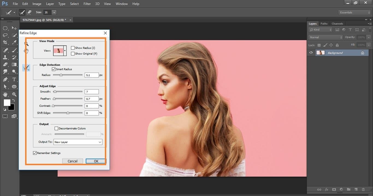The width and height of the screenshot is (373, 196).
Task: Enable Decontaminate Colors in Output section
Action: (x=56, y=128)
